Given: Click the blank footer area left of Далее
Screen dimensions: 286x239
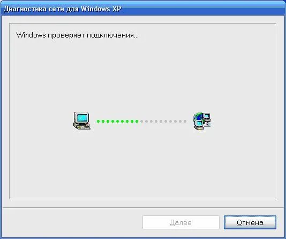Looking at the screenshot, I should coord(73,222).
